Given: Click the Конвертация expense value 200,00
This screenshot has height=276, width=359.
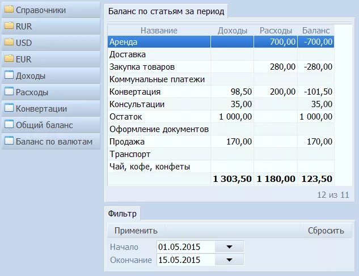Looking at the screenshot, I should 282,92.
